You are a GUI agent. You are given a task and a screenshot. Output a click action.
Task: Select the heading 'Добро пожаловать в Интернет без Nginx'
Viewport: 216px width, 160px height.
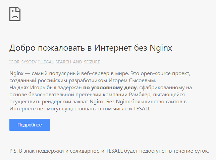91,48
